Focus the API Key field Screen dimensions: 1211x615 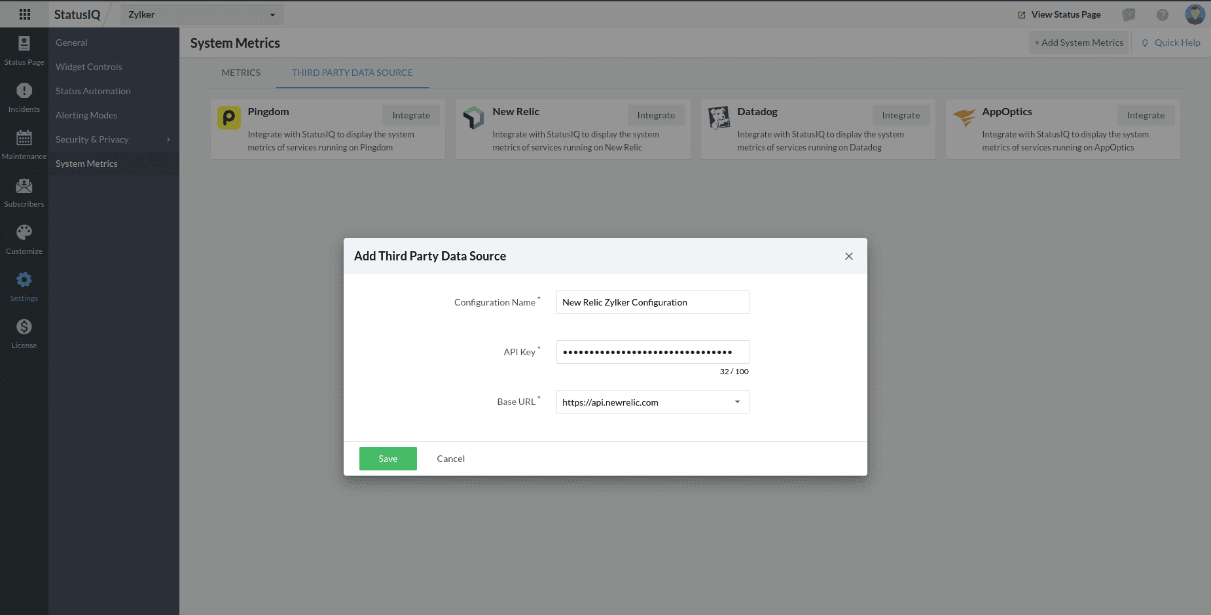pos(653,352)
